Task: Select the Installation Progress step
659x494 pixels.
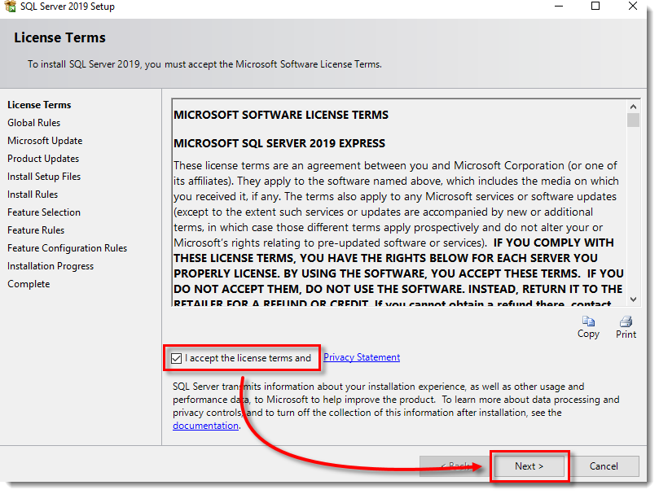Action: 51,266
